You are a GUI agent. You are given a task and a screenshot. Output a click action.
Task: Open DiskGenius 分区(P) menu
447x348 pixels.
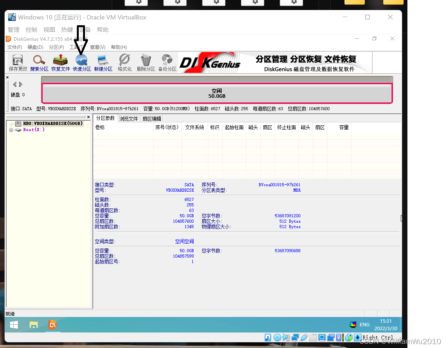tap(56, 47)
